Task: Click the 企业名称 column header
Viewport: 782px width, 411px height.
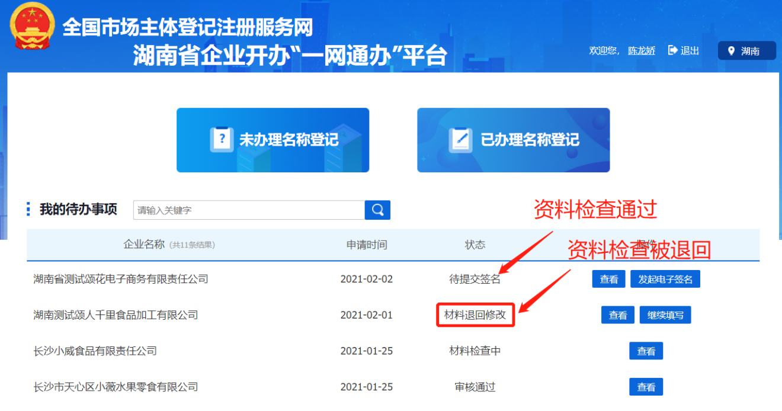Action: 144,245
